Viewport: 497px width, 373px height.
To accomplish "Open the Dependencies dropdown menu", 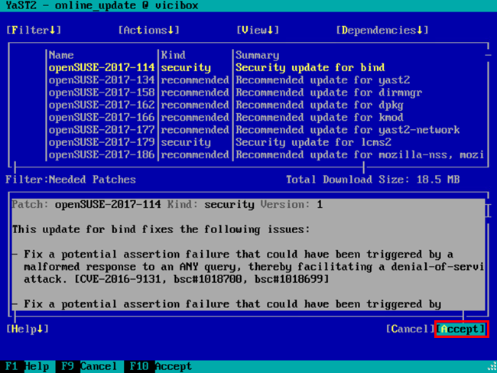I will point(382,30).
